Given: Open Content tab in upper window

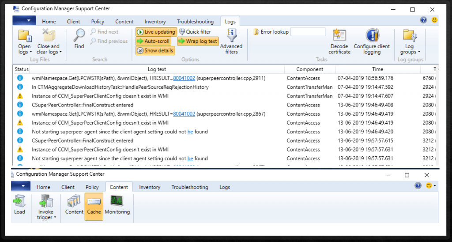Looking at the screenshot, I should (x=124, y=22).
